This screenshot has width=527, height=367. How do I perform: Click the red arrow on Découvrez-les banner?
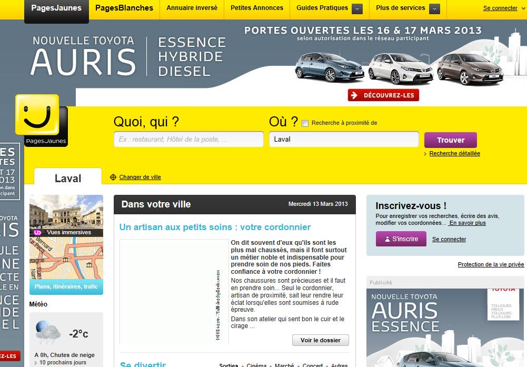click(354, 95)
